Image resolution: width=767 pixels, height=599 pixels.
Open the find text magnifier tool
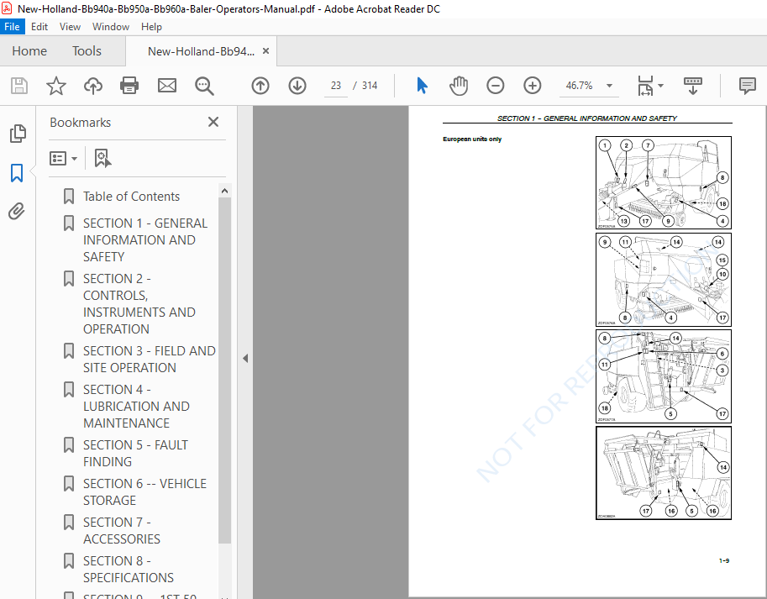coord(204,86)
